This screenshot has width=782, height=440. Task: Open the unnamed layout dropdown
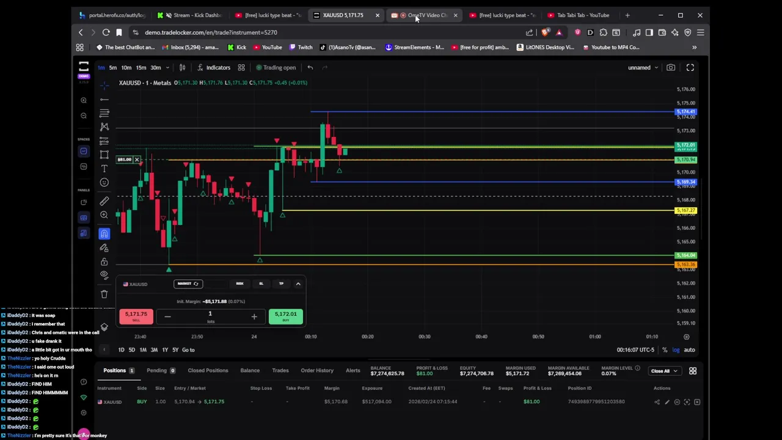point(643,68)
